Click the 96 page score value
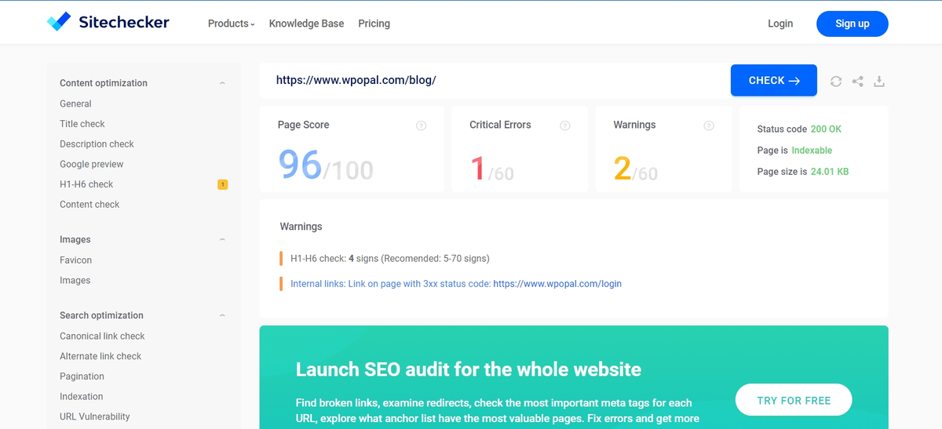This screenshot has height=429, width=942. pyautogui.click(x=300, y=165)
